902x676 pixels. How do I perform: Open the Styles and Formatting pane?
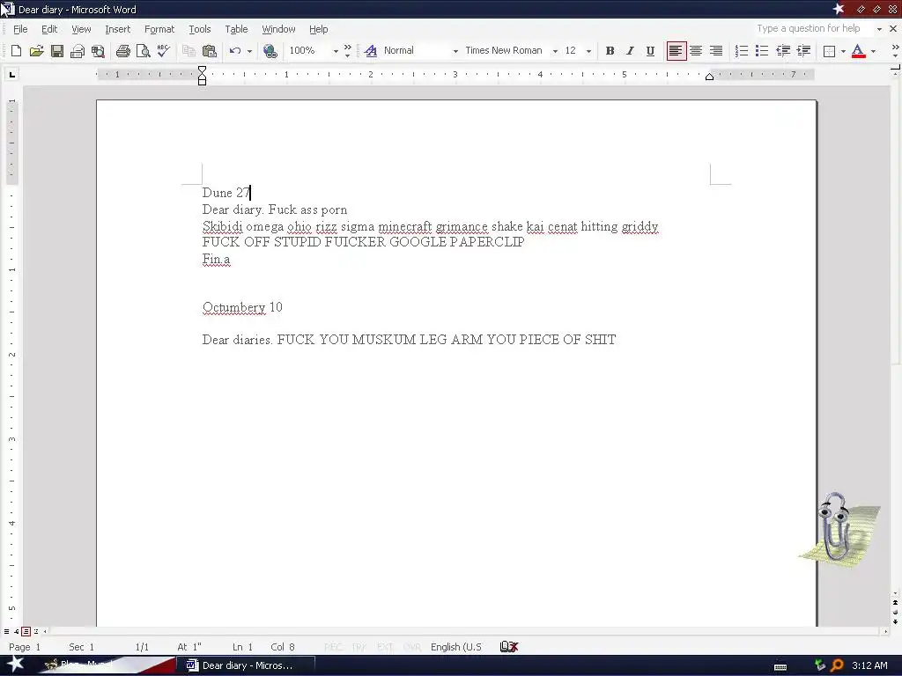click(x=371, y=51)
